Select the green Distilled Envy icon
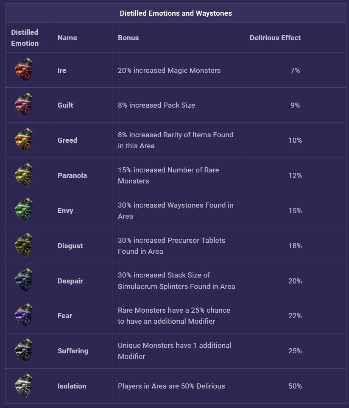Screen dimensions: 349x408 [x=24, y=211]
